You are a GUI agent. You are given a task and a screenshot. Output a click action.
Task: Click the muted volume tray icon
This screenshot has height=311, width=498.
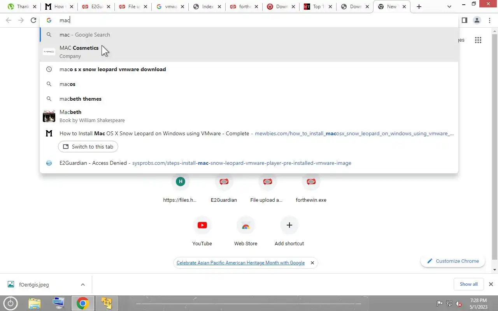point(459,304)
